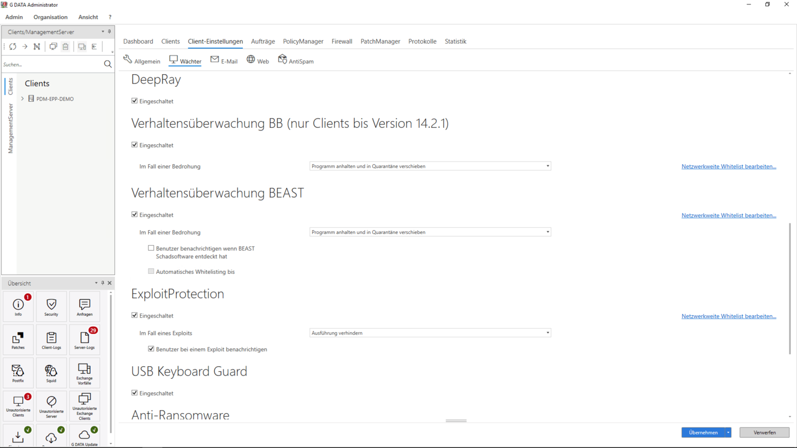Pin the Clients/ManagementServer panel

(x=109, y=32)
